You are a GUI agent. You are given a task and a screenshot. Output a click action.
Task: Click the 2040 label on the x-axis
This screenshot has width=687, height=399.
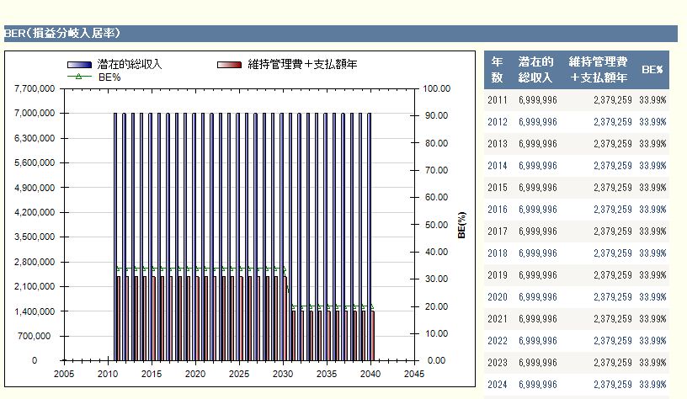click(x=370, y=375)
